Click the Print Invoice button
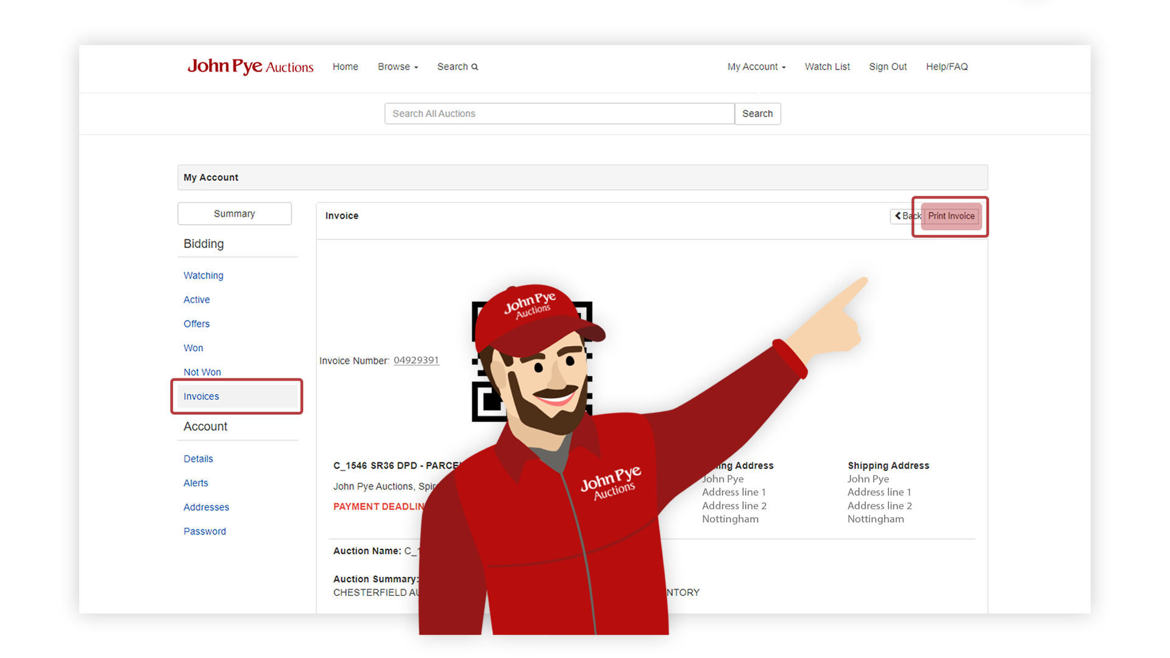Screen dimensions: 1170x658 [x=952, y=215]
